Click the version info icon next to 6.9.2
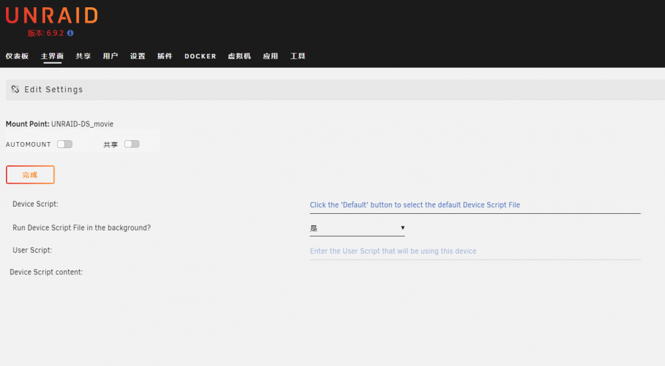 click(70, 33)
